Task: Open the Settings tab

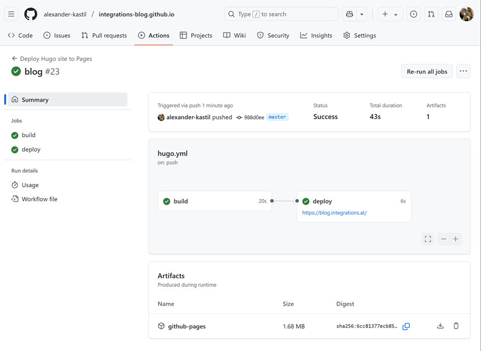Action: coord(360,36)
